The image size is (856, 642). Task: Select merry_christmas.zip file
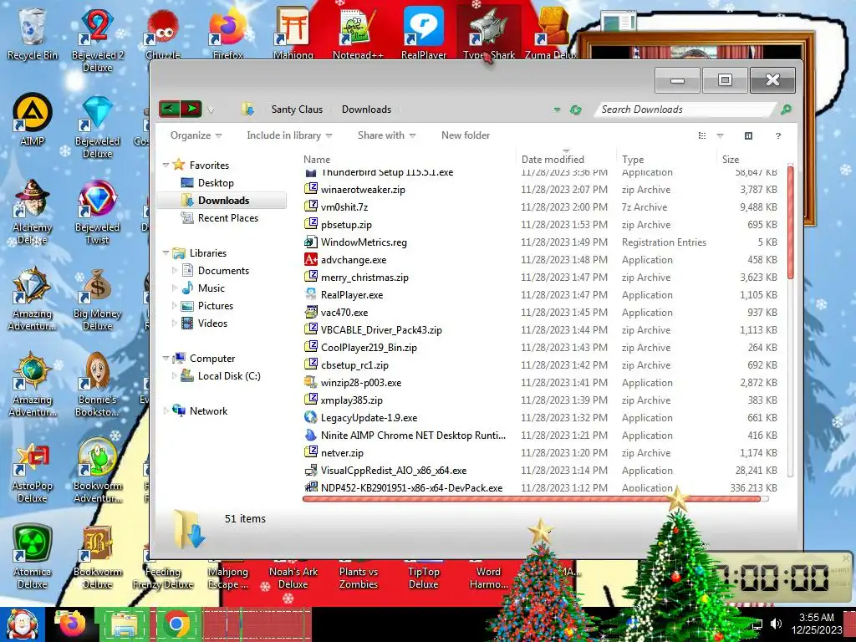click(x=364, y=278)
